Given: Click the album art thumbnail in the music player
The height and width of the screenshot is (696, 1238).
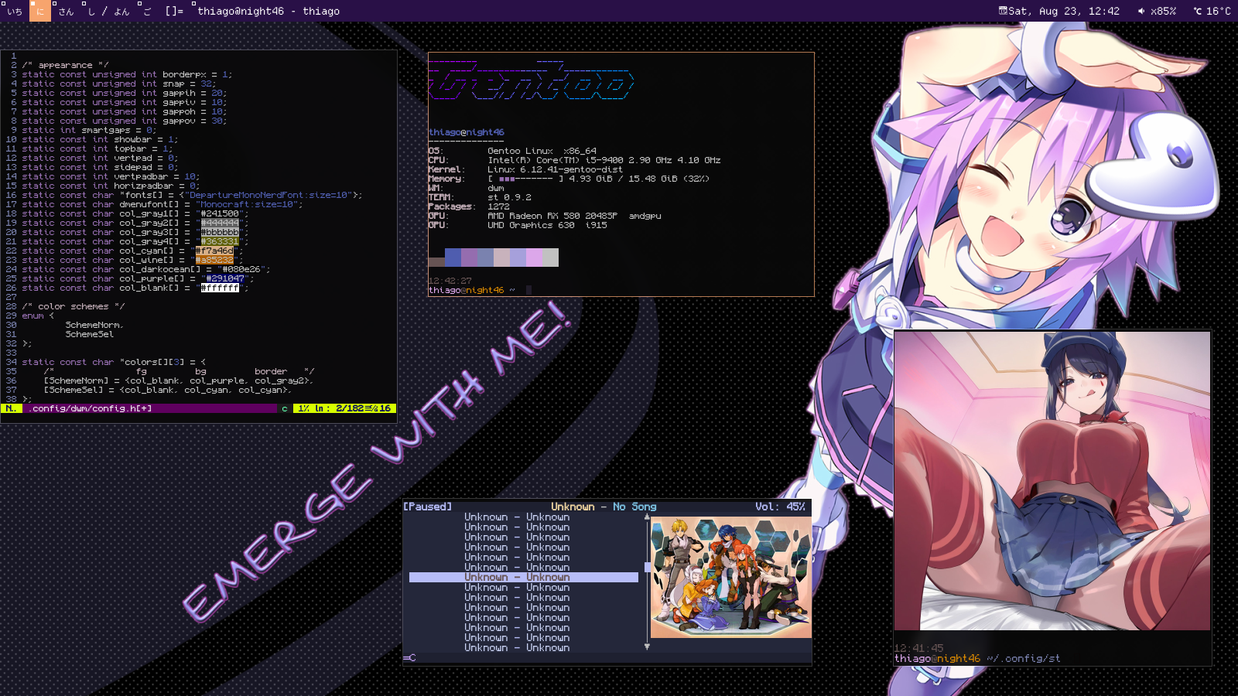Looking at the screenshot, I should [731, 578].
